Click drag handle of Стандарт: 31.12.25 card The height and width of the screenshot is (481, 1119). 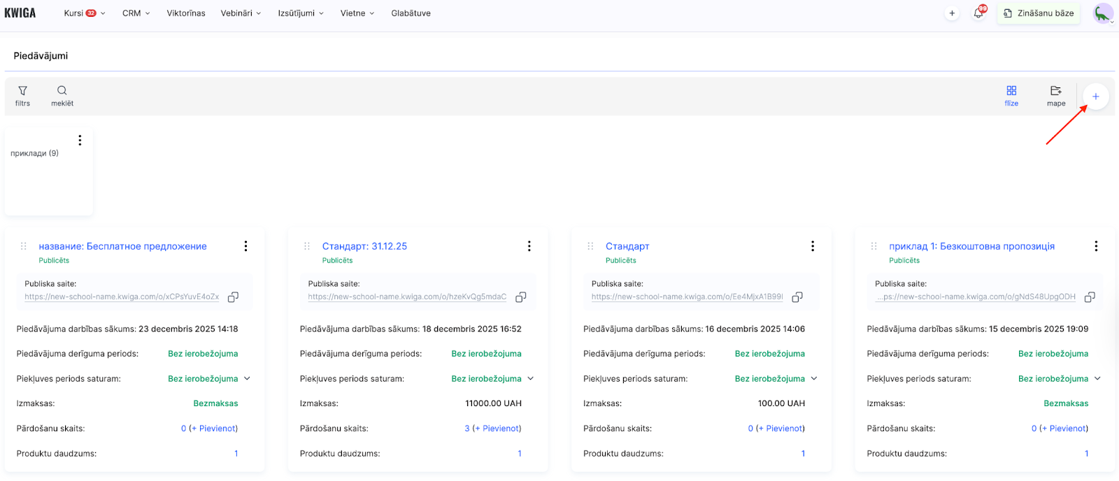click(307, 246)
